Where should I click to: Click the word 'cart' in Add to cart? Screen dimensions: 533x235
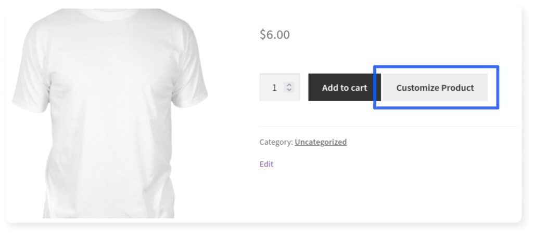[x=358, y=88]
